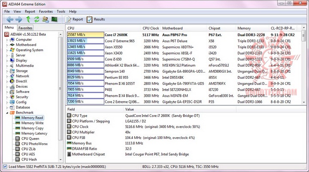Select CPU Hash benchmark
Image resolution: width=309 pixels, height=172 pixels.
click(x=29, y=160)
